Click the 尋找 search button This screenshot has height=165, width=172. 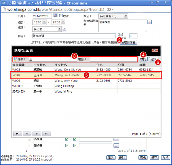click(x=143, y=59)
